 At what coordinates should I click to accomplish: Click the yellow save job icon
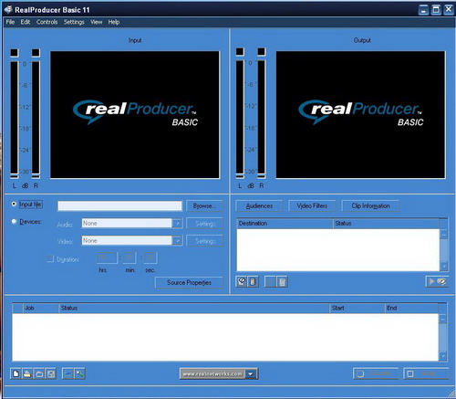click(x=27, y=373)
